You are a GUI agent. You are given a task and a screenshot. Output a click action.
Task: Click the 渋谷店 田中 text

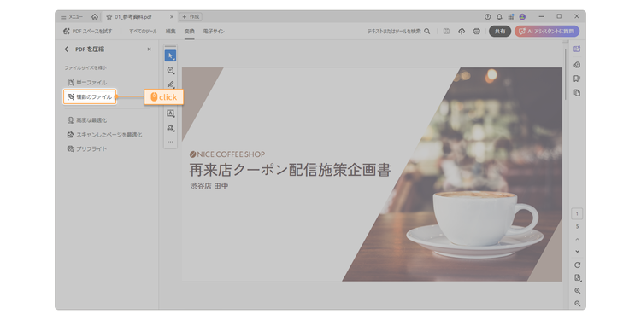[x=209, y=186]
